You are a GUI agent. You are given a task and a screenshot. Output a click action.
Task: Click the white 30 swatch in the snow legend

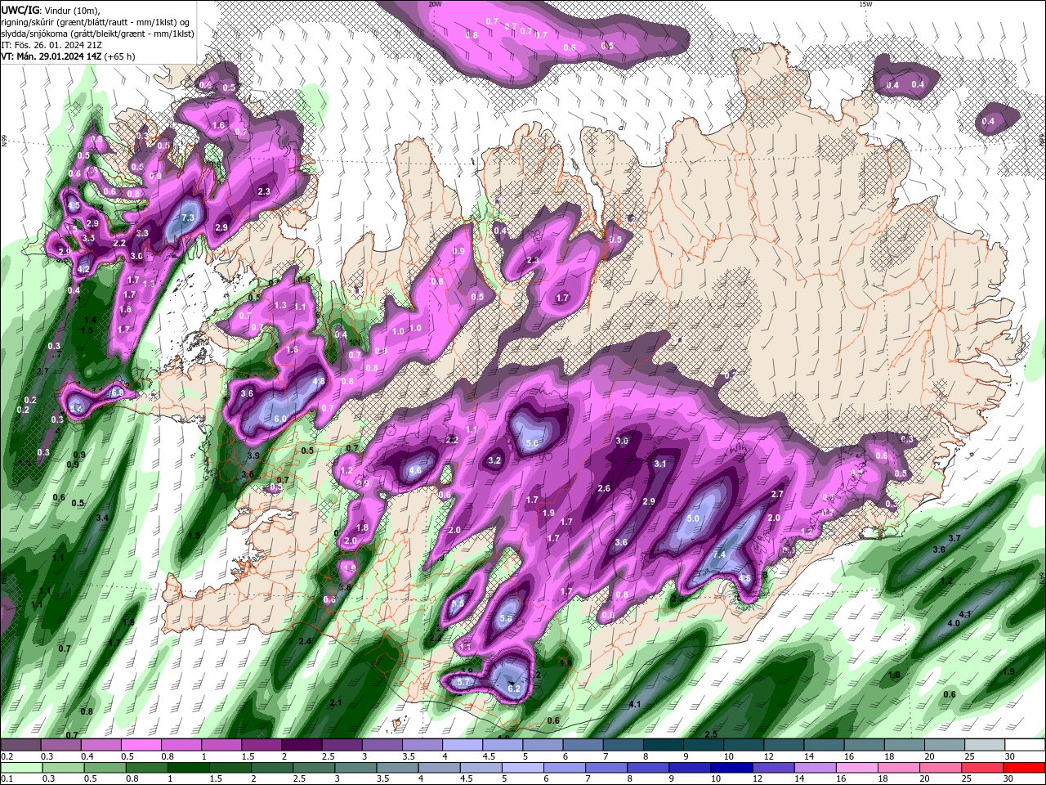click(x=1025, y=745)
